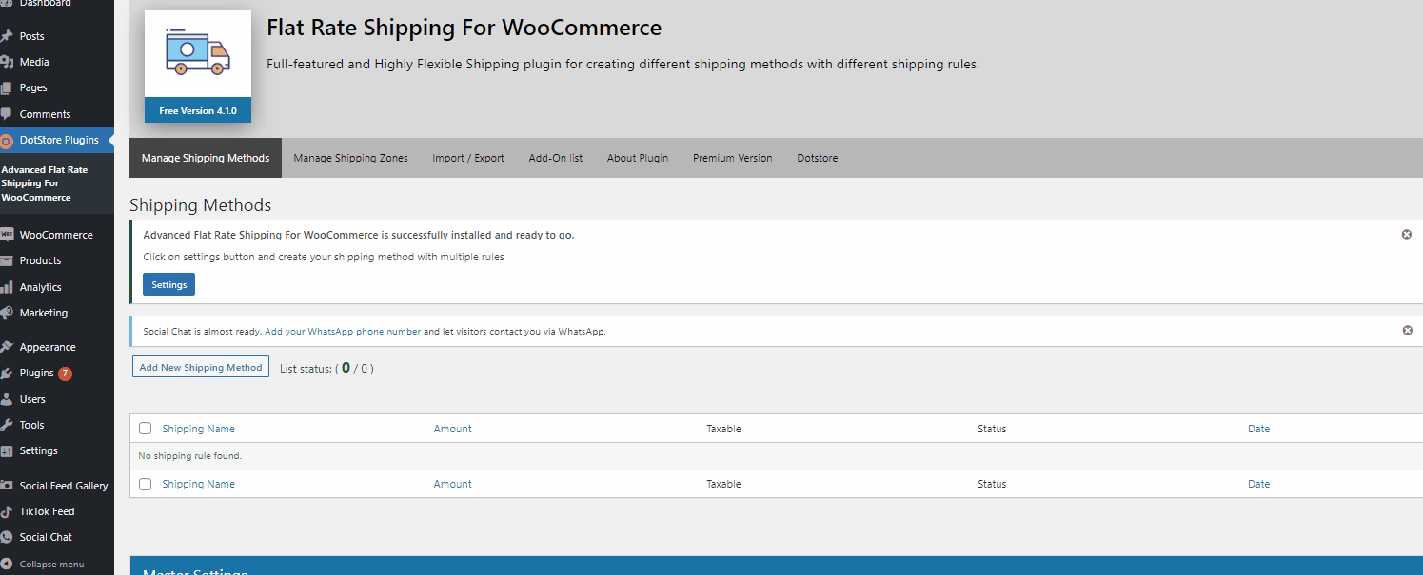Open the Import / Export tab
This screenshot has height=575, width=1423.
468,158
